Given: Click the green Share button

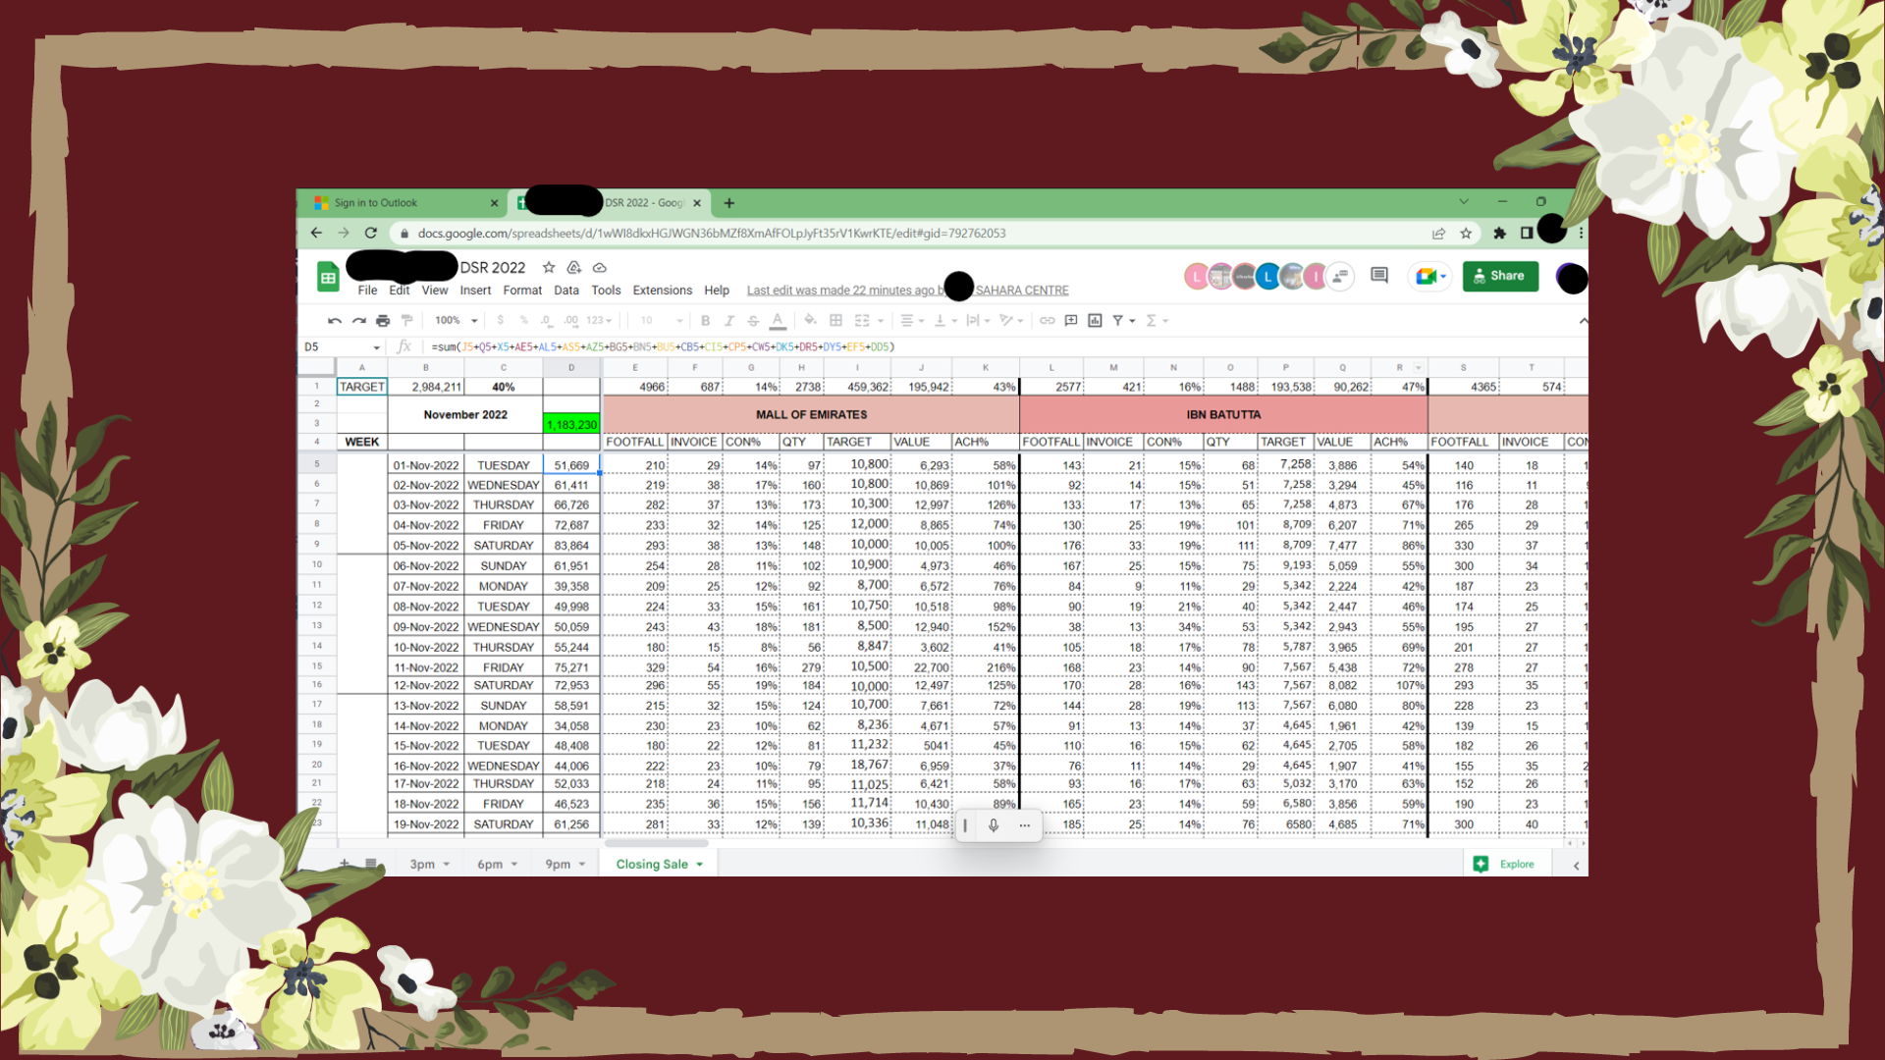Looking at the screenshot, I should pyautogui.click(x=1499, y=276).
